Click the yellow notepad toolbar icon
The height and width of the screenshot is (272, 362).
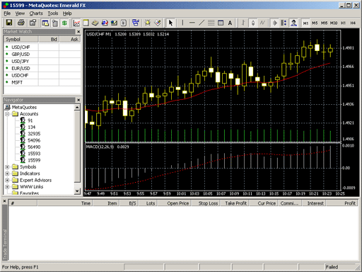(86, 23)
